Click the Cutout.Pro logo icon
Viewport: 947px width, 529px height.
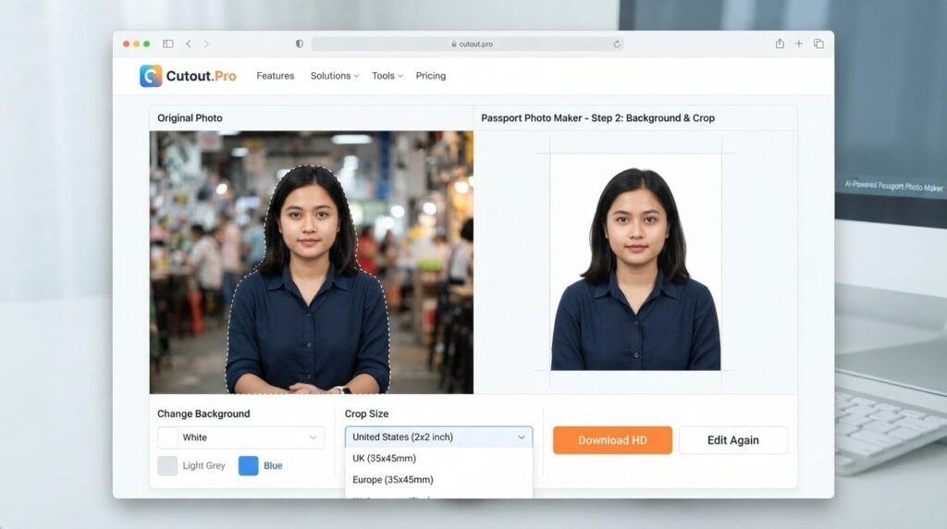(151, 76)
